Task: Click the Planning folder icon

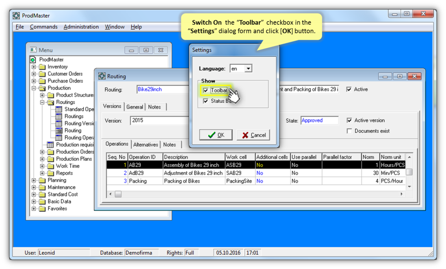Action: pyautogui.click(x=42, y=180)
